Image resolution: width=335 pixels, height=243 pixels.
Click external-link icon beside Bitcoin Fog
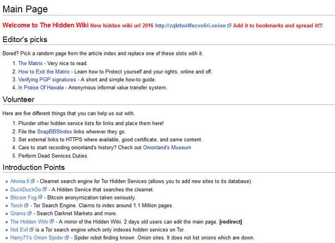40,197
